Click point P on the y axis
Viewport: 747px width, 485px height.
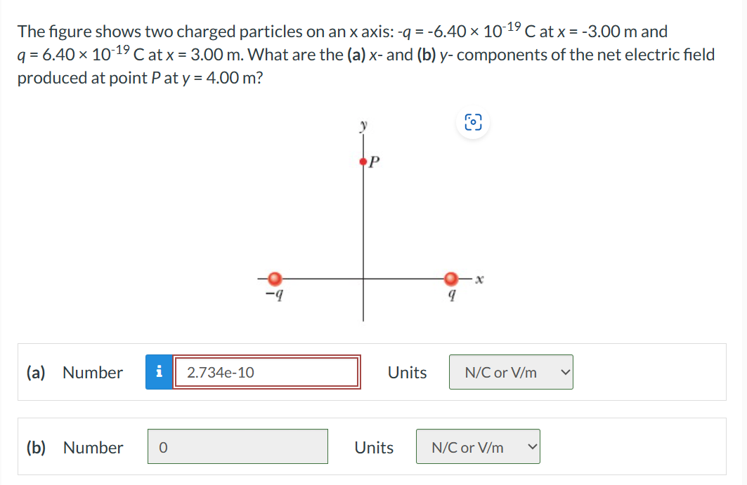pyautogui.click(x=363, y=161)
